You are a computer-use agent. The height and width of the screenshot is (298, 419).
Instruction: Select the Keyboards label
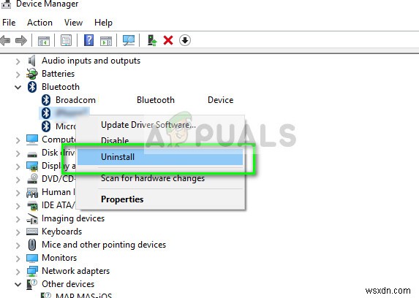coord(61,232)
